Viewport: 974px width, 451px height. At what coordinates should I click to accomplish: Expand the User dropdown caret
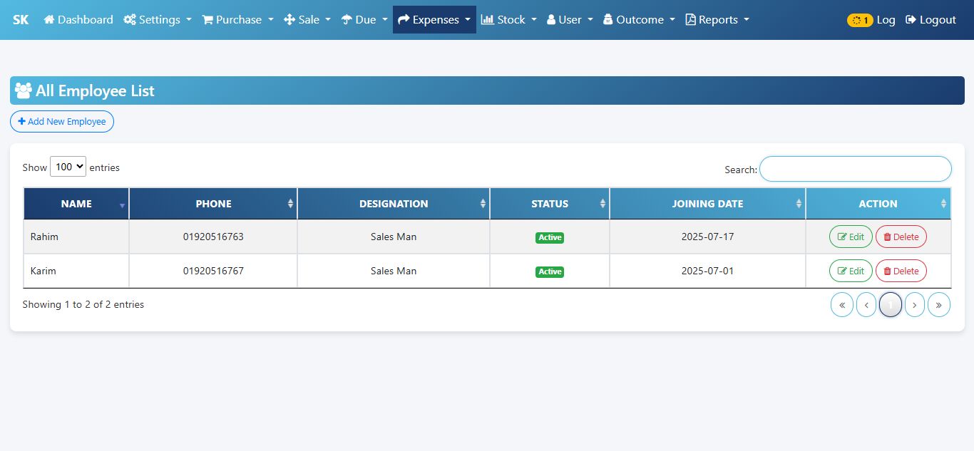click(x=590, y=20)
